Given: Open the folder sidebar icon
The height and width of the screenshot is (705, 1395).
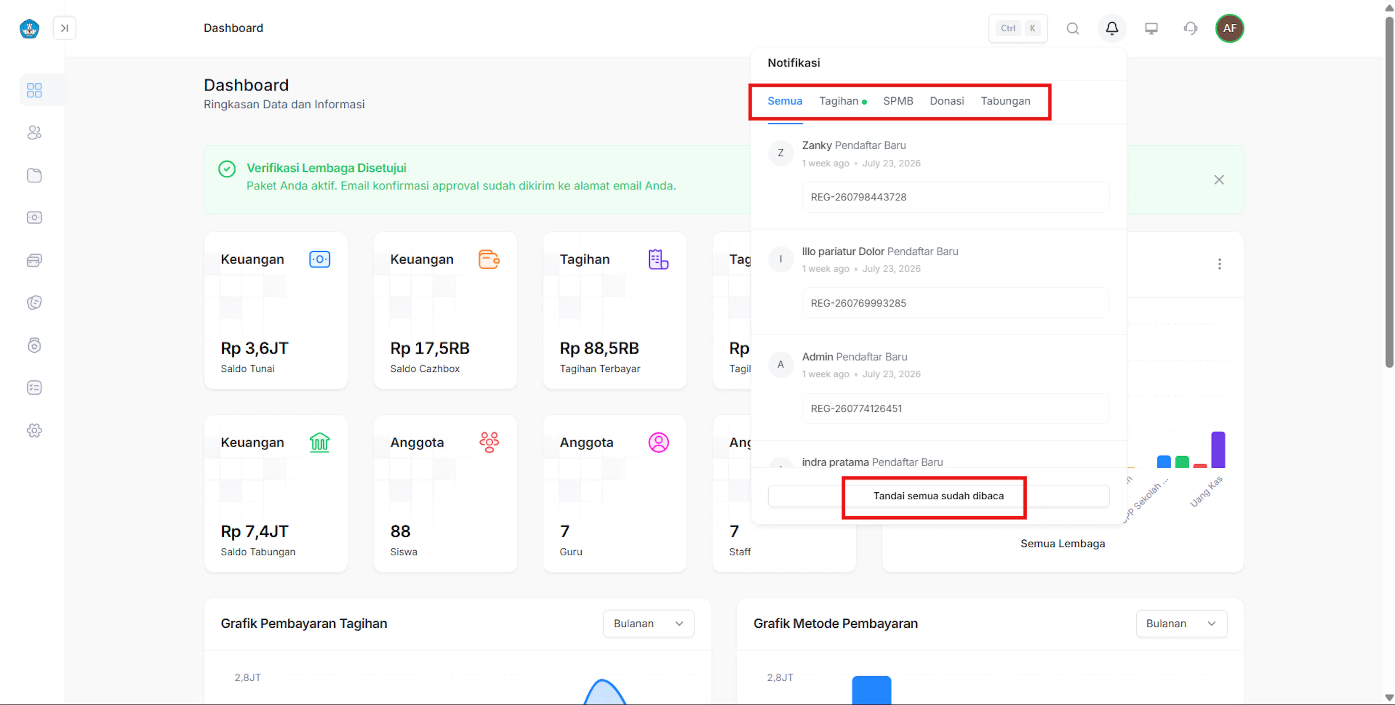Looking at the screenshot, I should (34, 175).
